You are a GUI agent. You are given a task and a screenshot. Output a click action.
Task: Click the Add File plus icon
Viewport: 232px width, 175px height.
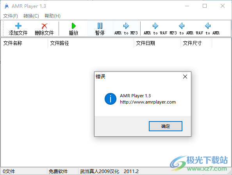(x=18, y=26)
